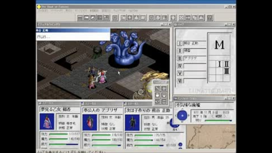The width and height of the screenshot is (272, 153).
Task: Click the compass up arrow
Action: [x=182, y=109]
